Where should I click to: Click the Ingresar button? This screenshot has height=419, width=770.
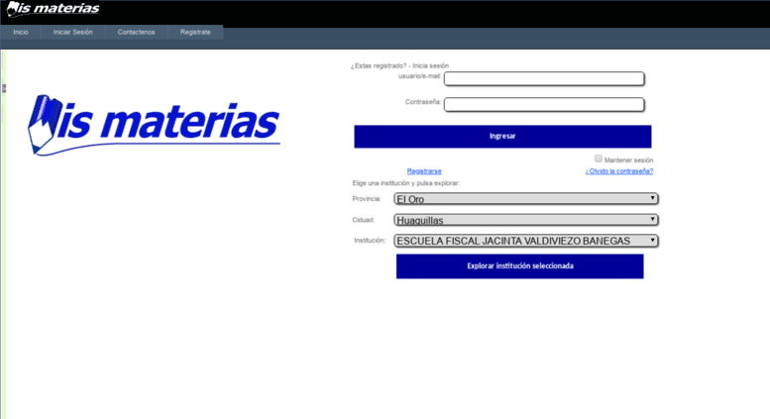[x=502, y=137]
